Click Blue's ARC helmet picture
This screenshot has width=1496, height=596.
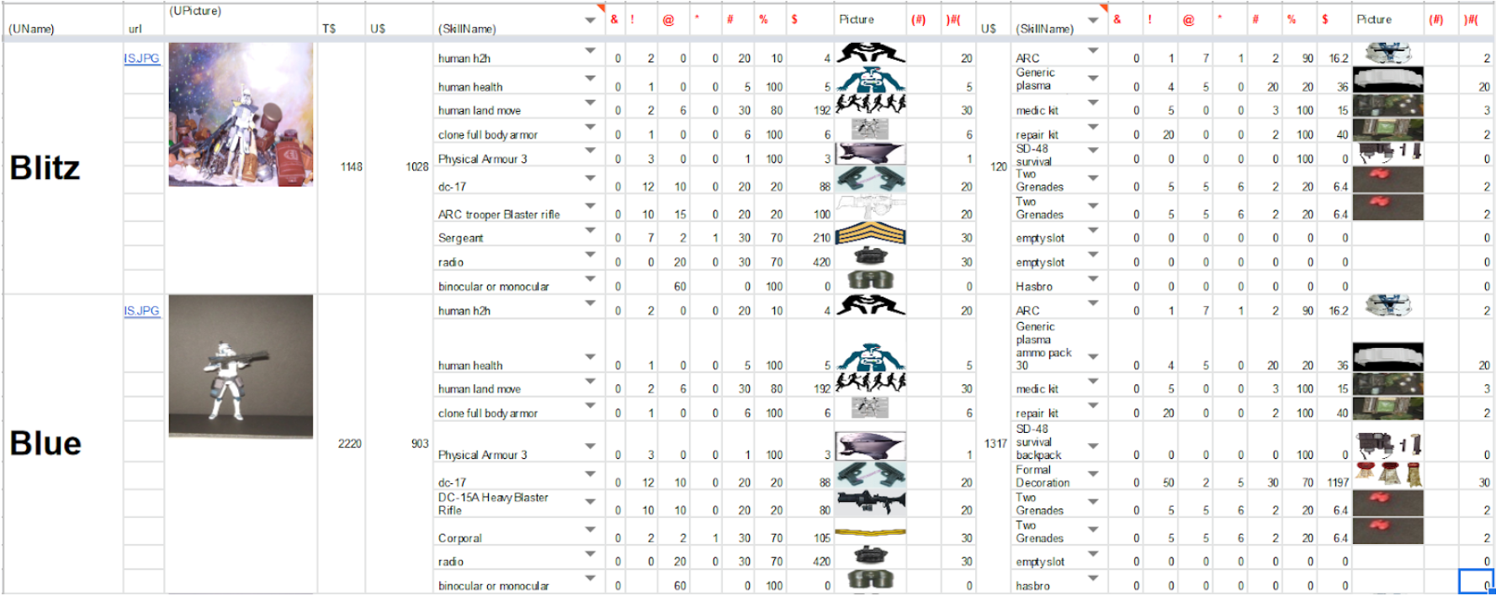pyautogui.click(x=1387, y=306)
